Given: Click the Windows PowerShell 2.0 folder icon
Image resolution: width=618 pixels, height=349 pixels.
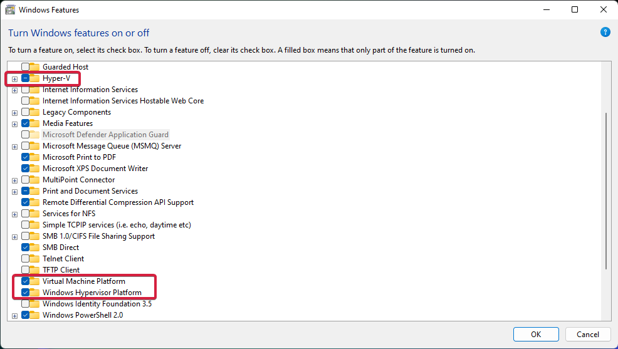Looking at the screenshot, I should click(x=34, y=315).
